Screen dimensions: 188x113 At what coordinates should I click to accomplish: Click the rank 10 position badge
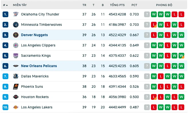tap(5, 107)
